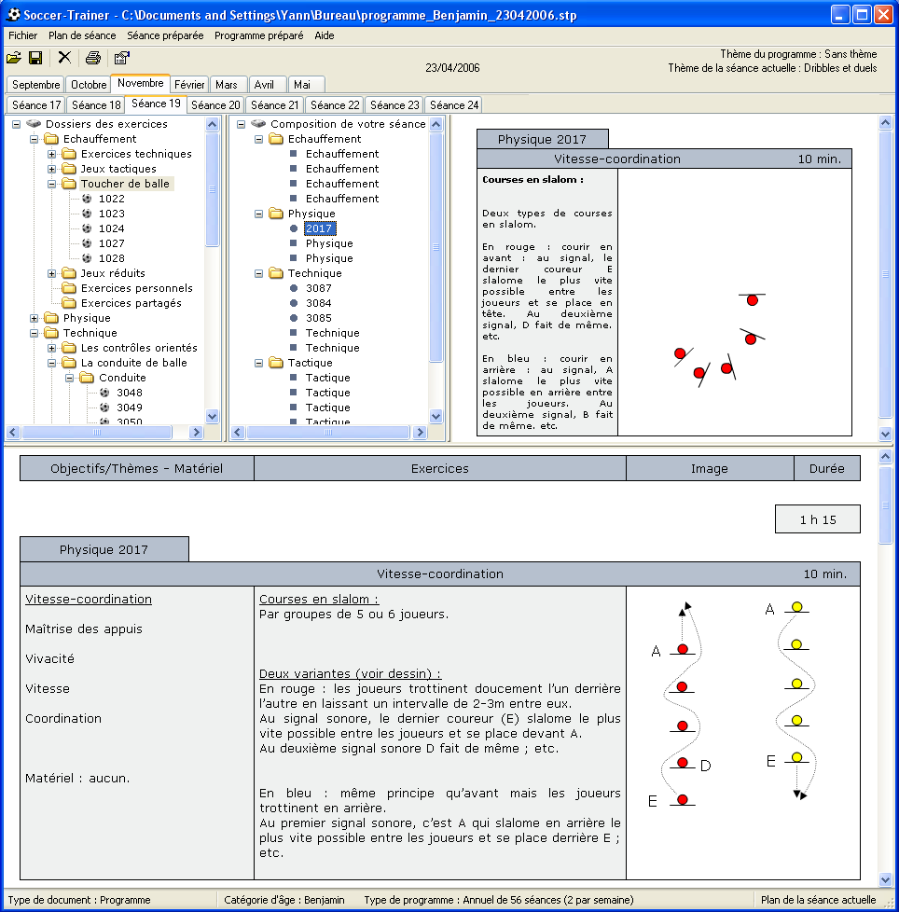
Task: Expand the Jeux réduits folder
Action: click(51, 273)
